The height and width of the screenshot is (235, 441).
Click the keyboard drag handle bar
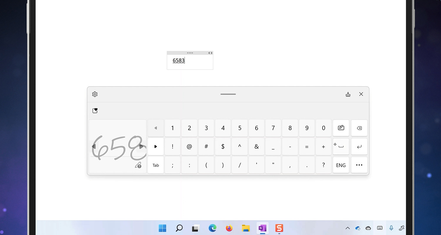click(x=228, y=94)
